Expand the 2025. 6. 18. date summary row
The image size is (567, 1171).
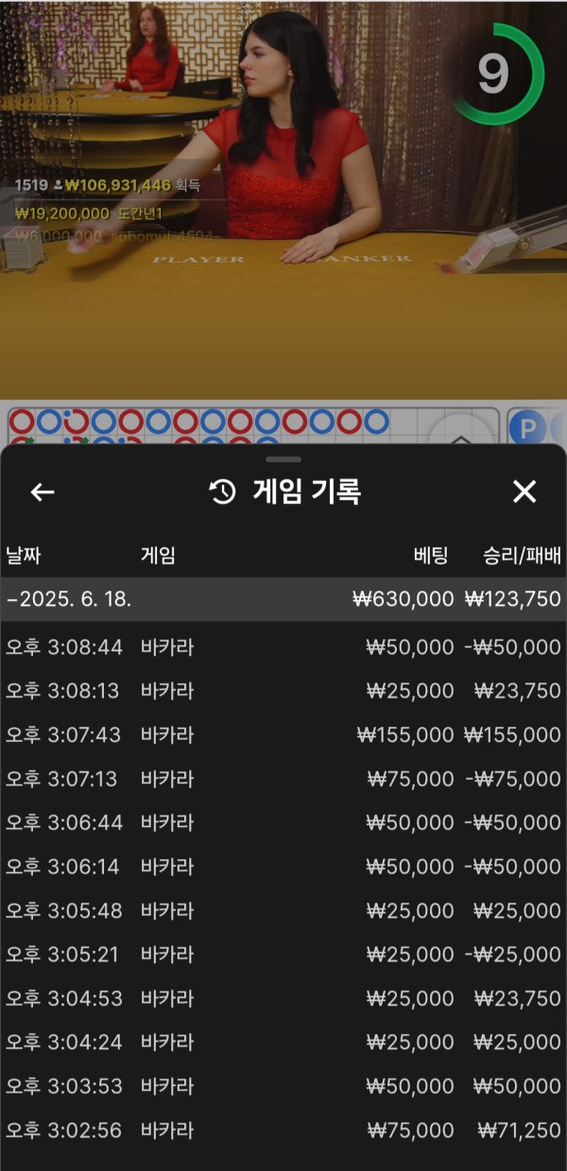[x=283, y=599]
